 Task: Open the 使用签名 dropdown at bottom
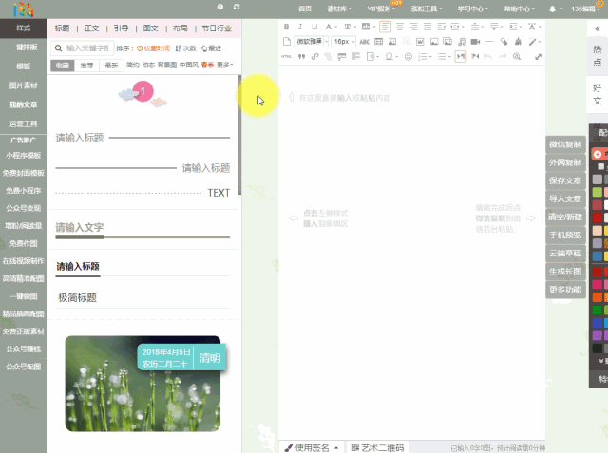(x=312, y=447)
